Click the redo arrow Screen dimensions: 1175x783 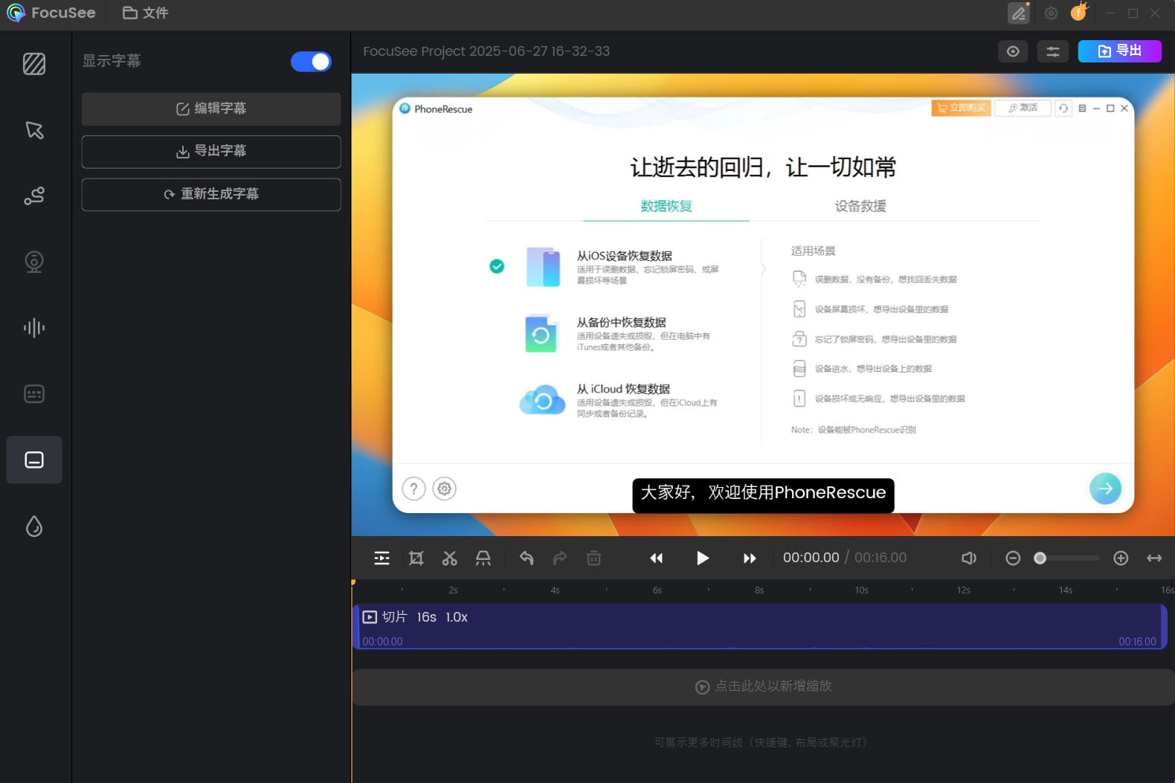pos(560,558)
